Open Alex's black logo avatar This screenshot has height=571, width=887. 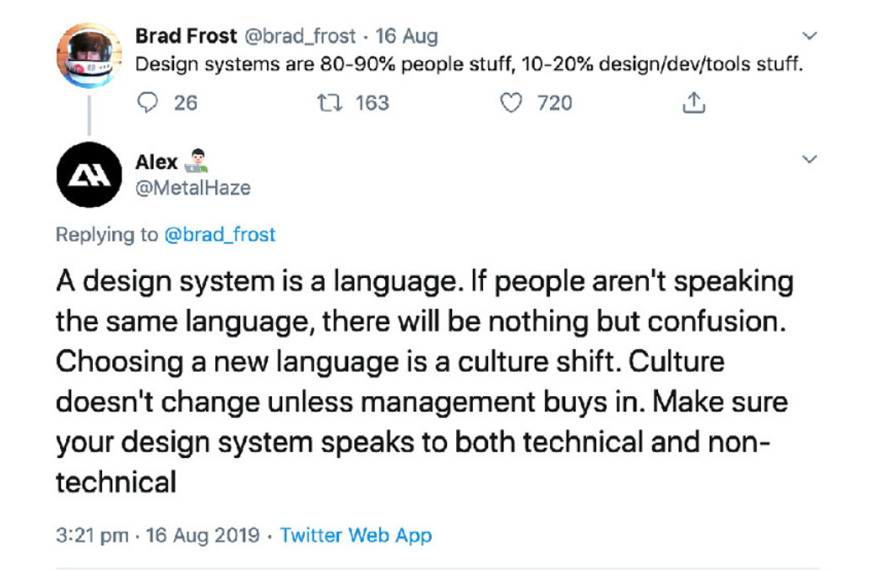89,176
